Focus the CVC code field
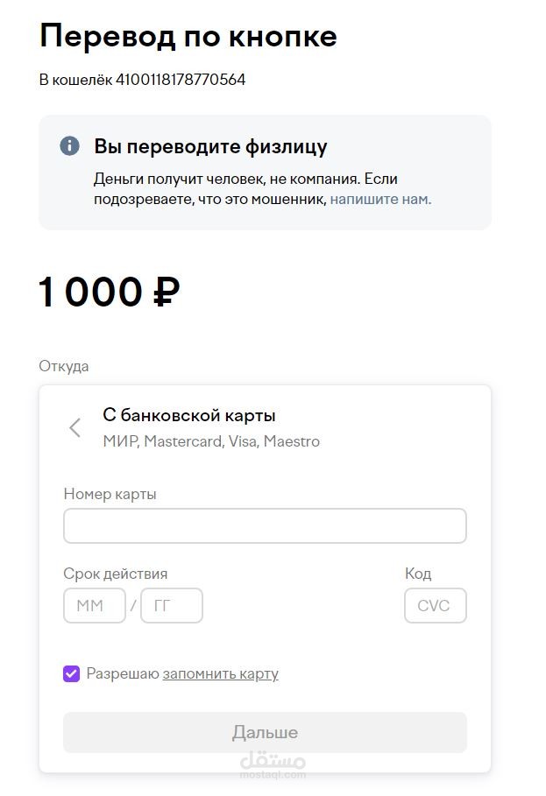 (435, 605)
